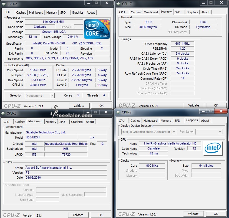Screen dimensions: 229x218
Task: Click CPU-Z app icon in Memory window title
Action: [x=119, y=4]
